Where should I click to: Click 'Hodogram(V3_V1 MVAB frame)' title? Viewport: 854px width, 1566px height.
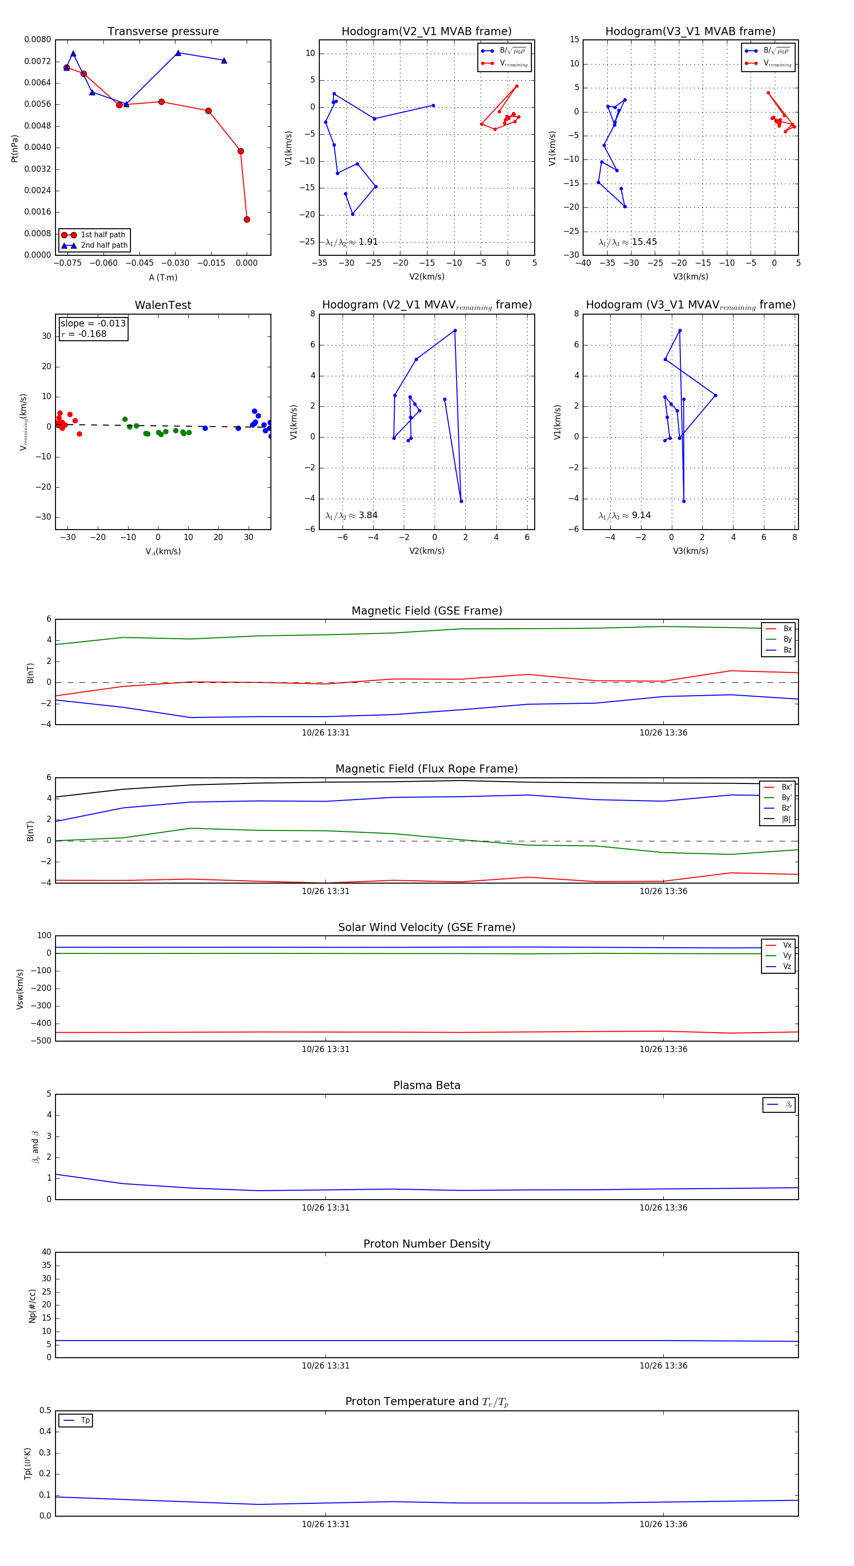(690, 32)
